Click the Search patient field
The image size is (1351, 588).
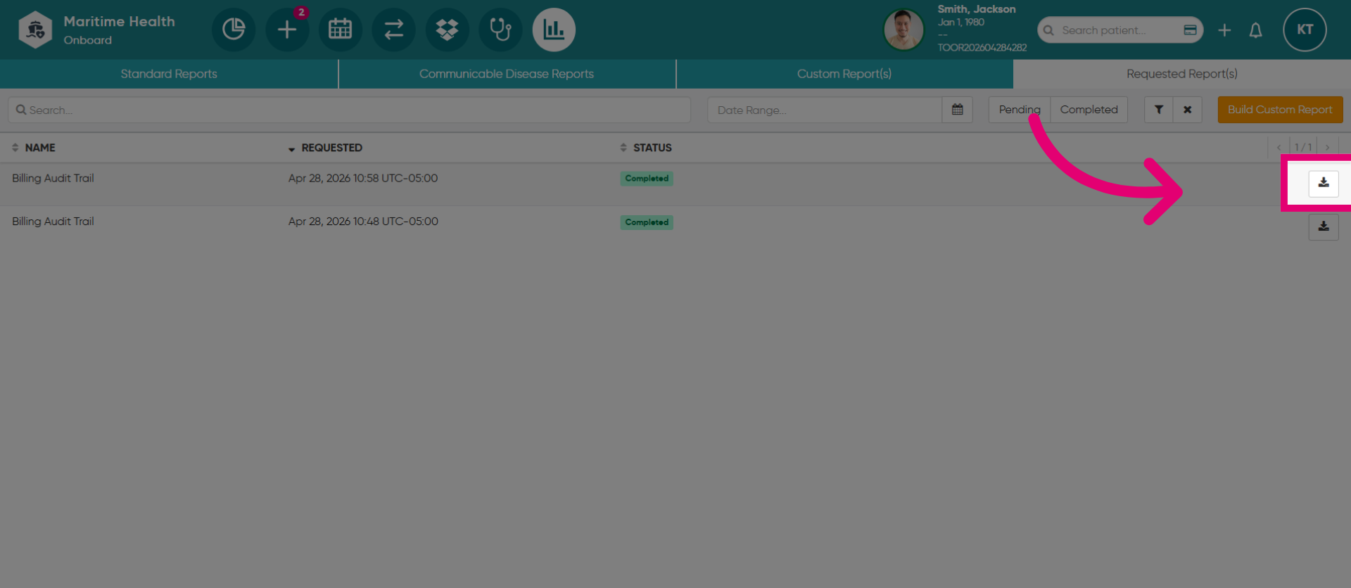tap(1120, 30)
